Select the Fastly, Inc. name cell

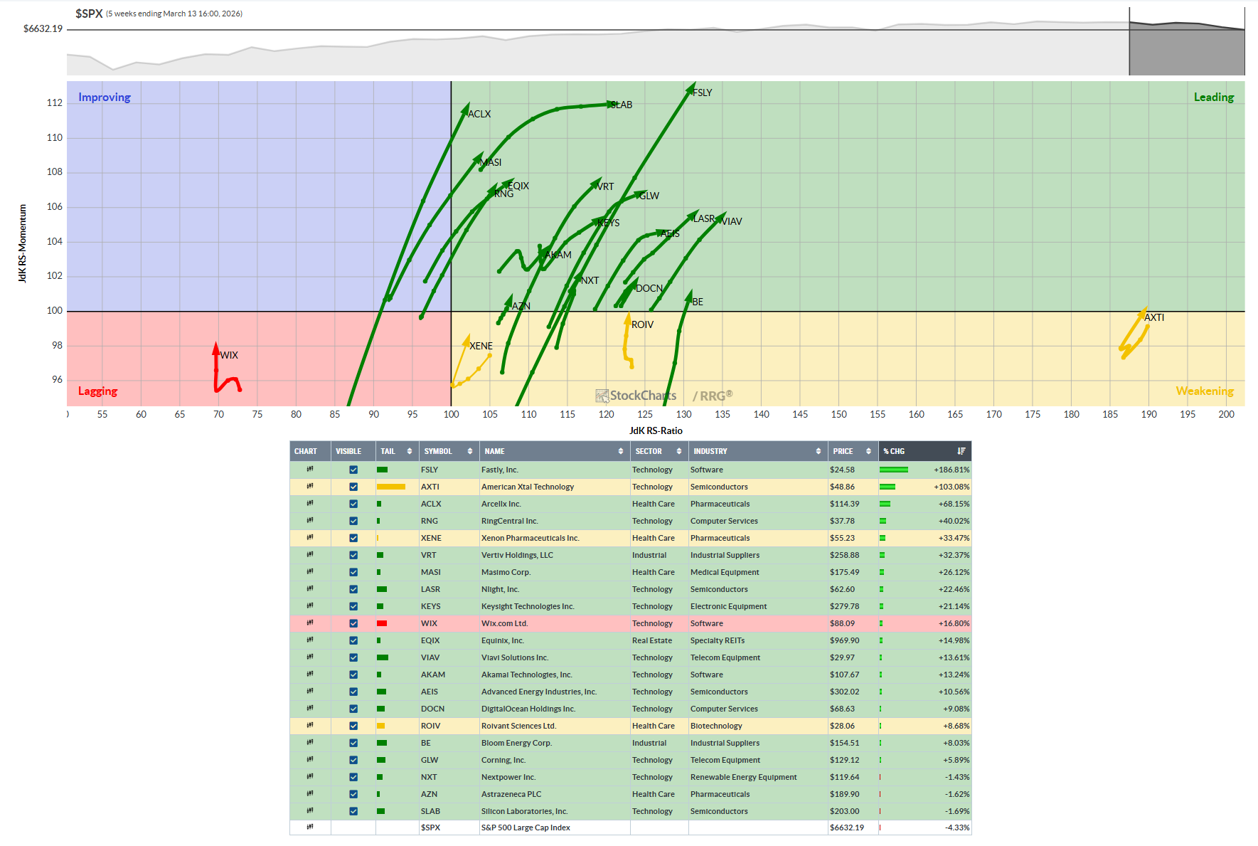click(x=554, y=470)
